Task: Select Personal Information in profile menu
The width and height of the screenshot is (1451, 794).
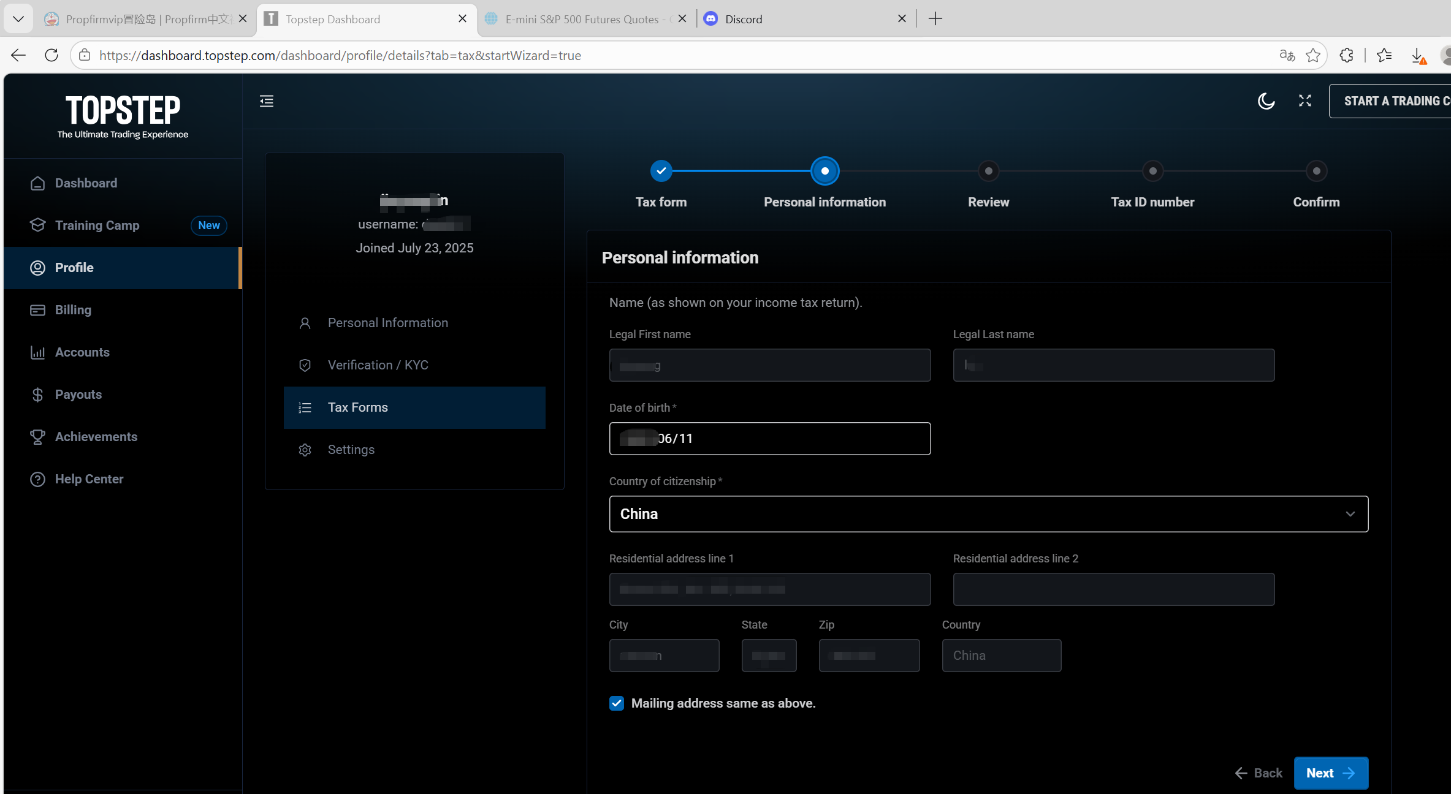Action: click(x=414, y=323)
